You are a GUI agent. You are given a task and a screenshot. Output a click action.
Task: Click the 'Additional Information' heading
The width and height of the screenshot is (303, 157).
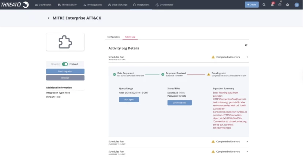(59, 88)
